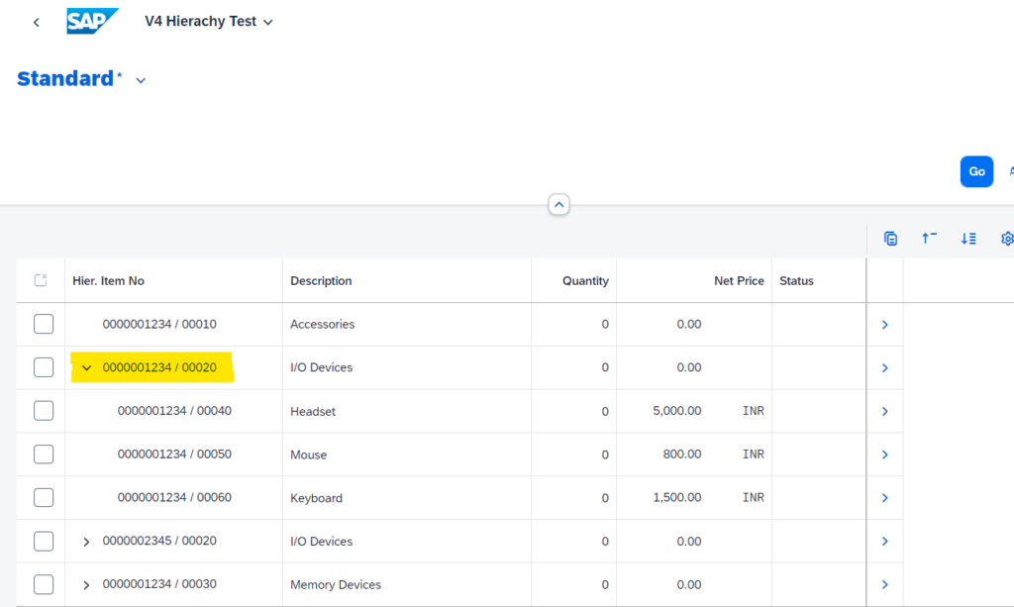Check the checkbox for the Mouse row
1014x607 pixels.
[x=43, y=454]
